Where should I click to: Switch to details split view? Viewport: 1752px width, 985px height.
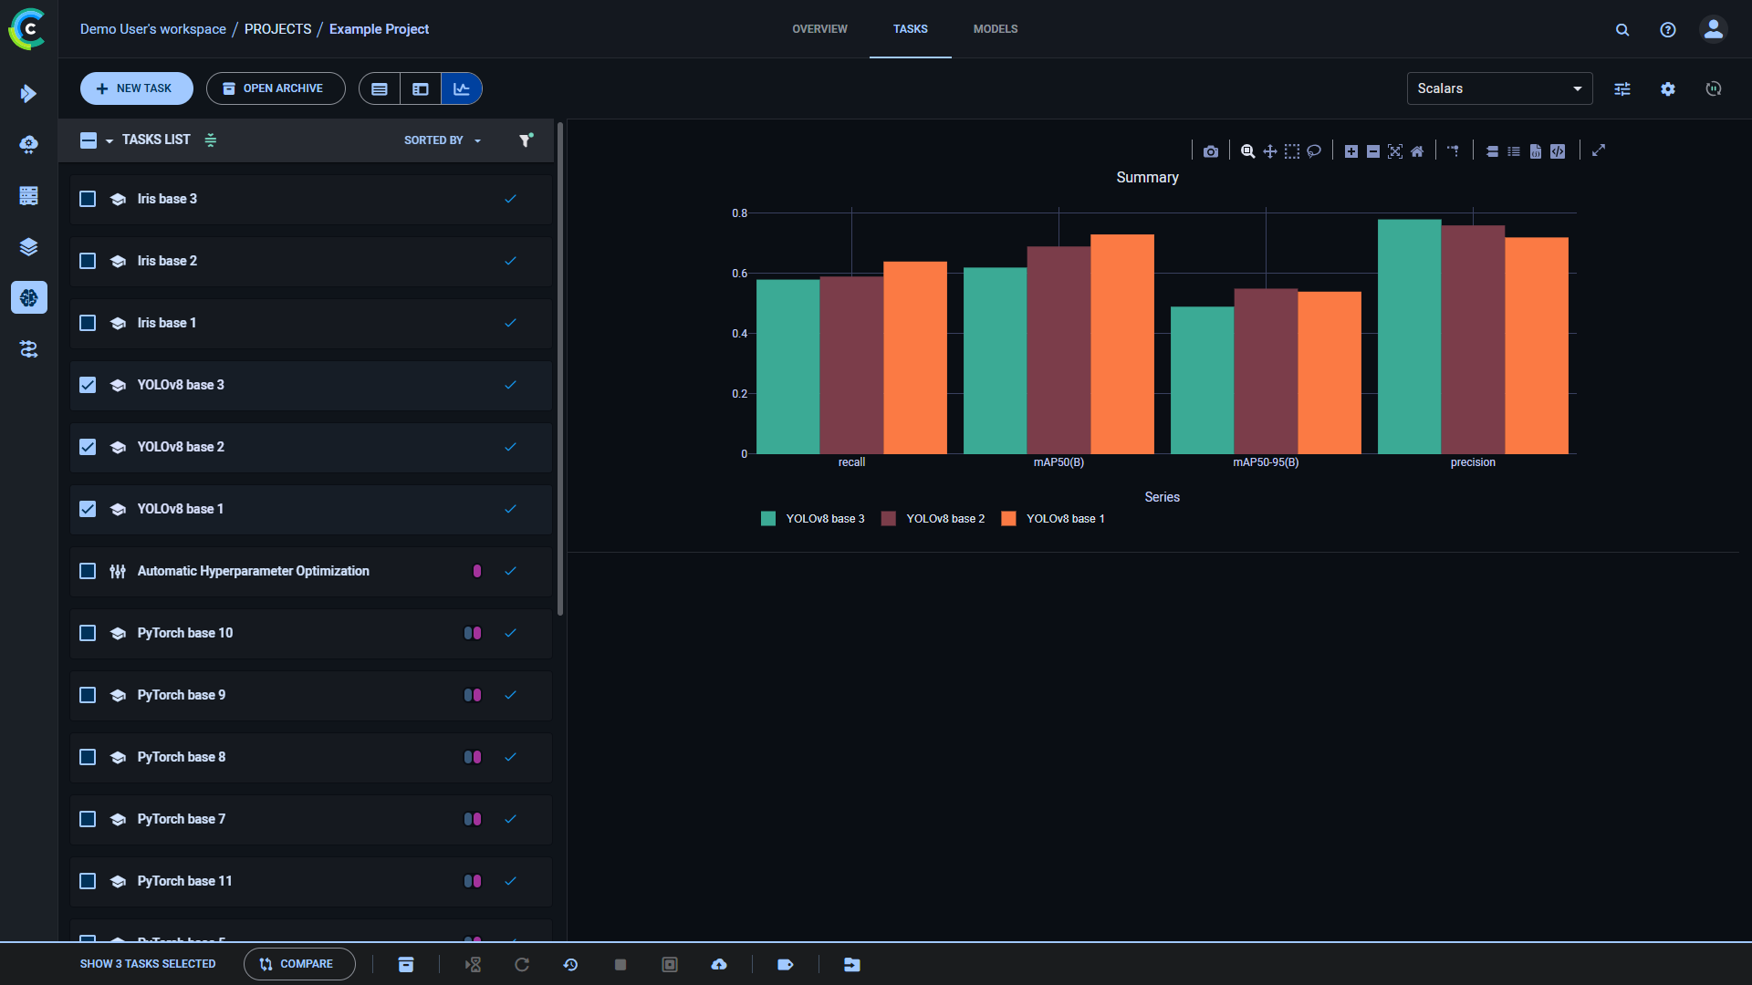(421, 88)
